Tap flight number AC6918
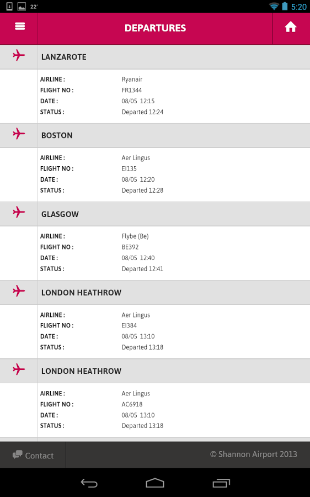 pos(132,404)
